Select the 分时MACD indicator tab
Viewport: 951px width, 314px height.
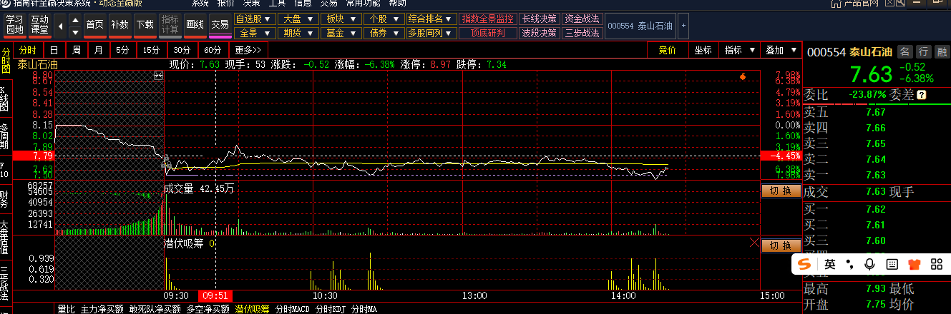pyautogui.click(x=293, y=309)
